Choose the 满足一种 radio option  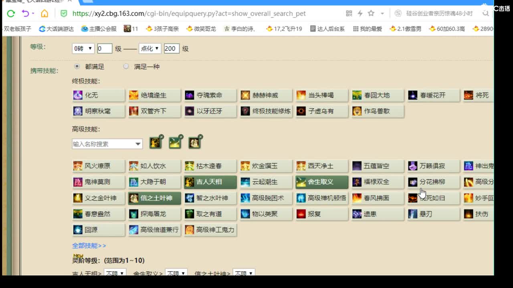coord(126,66)
